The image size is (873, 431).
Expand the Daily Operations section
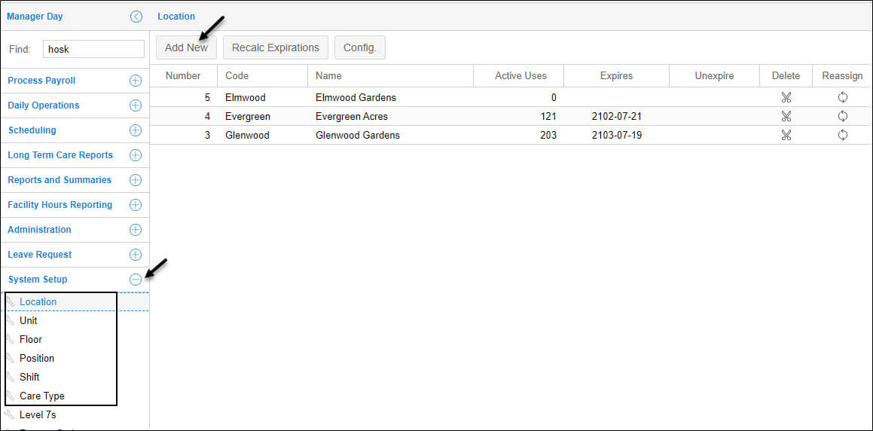[x=136, y=105]
